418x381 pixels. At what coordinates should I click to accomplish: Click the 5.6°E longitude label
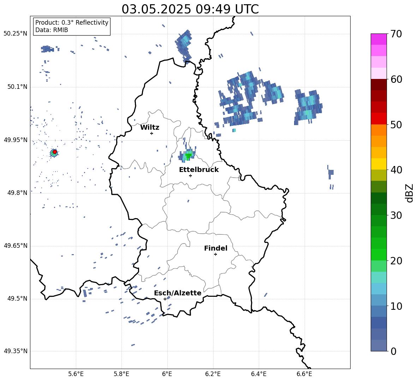pos(76,374)
